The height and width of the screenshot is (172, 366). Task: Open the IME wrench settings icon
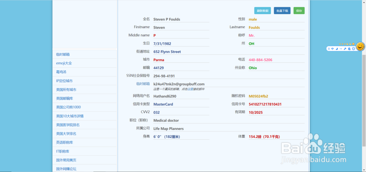click(x=345, y=49)
